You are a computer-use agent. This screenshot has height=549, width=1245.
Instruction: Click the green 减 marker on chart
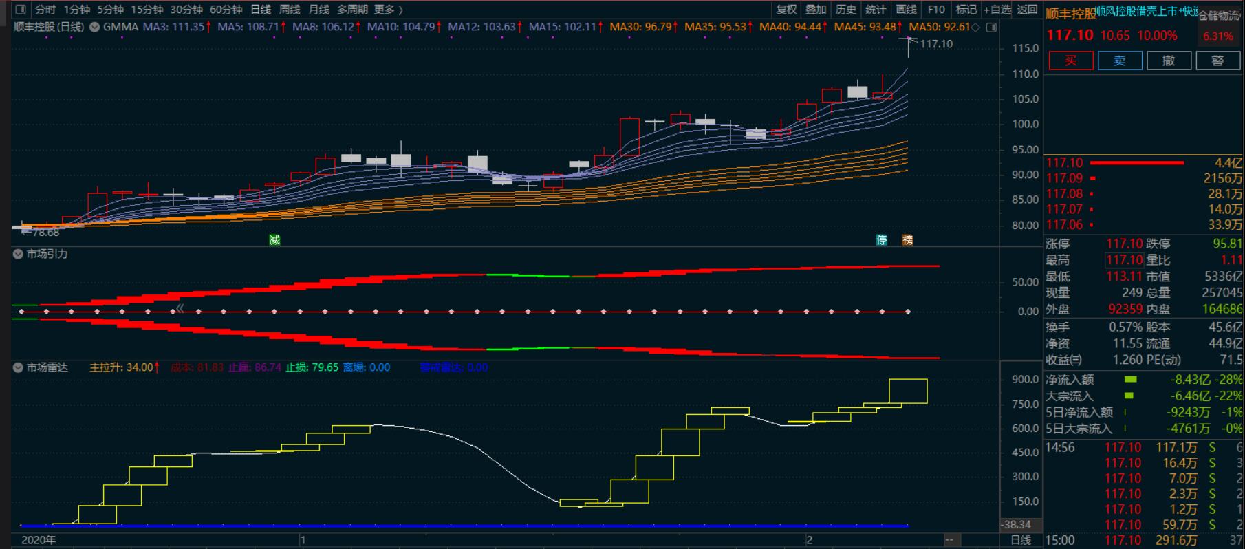coord(274,240)
